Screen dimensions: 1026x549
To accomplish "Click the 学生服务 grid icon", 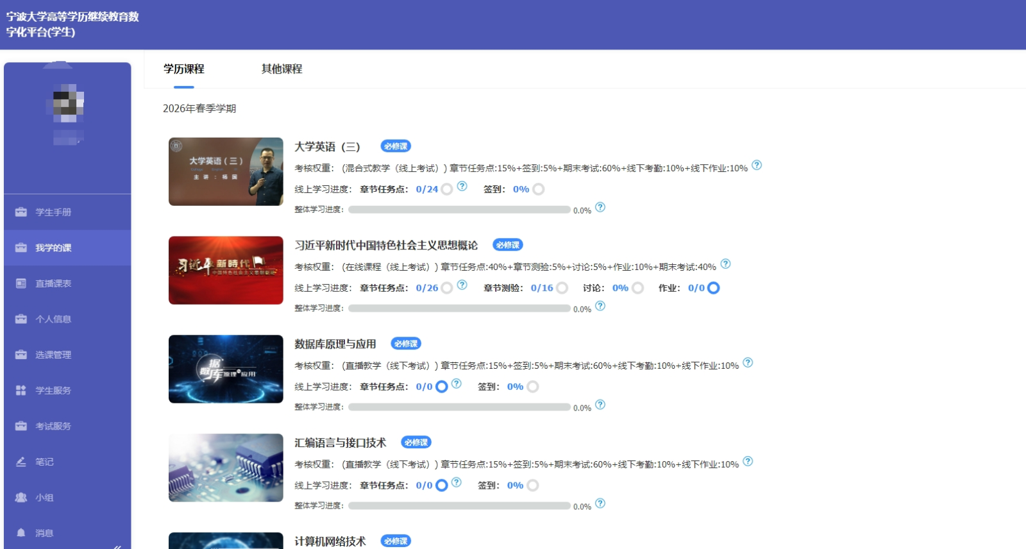I will (21, 391).
